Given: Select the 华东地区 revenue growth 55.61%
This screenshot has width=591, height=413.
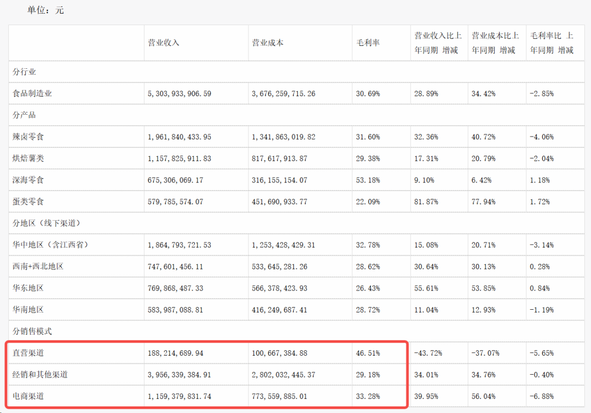Looking at the screenshot, I should 426,288.
